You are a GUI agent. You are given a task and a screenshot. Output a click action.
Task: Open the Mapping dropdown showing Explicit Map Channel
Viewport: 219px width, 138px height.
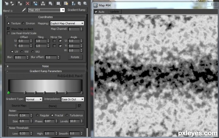pos(67,23)
